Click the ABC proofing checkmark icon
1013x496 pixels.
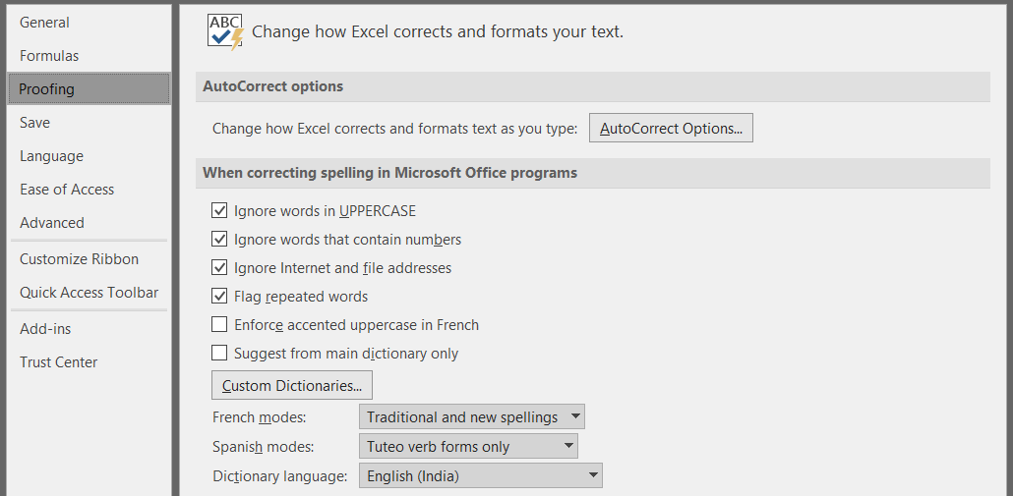(225, 32)
